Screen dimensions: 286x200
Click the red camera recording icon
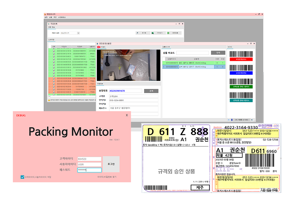[98, 47]
